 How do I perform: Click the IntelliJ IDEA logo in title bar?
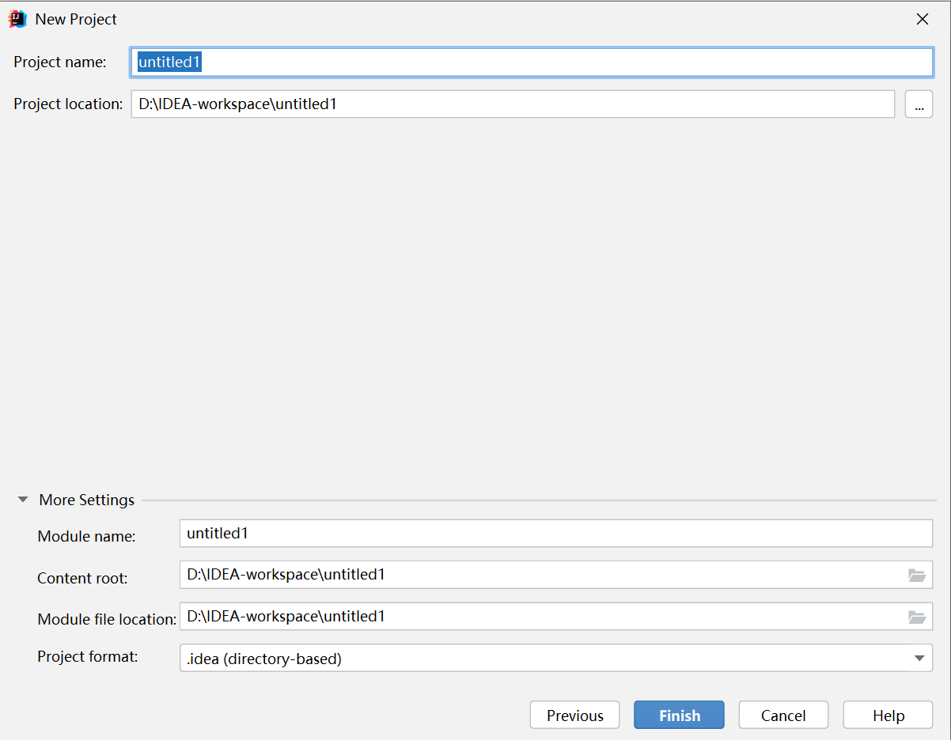(17, 19)
